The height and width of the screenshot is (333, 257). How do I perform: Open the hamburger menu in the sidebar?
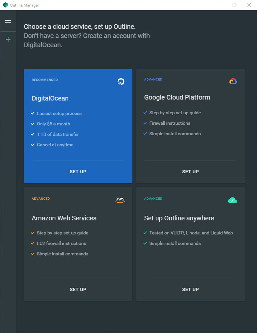pyautogui.click(x=8, y=21)
